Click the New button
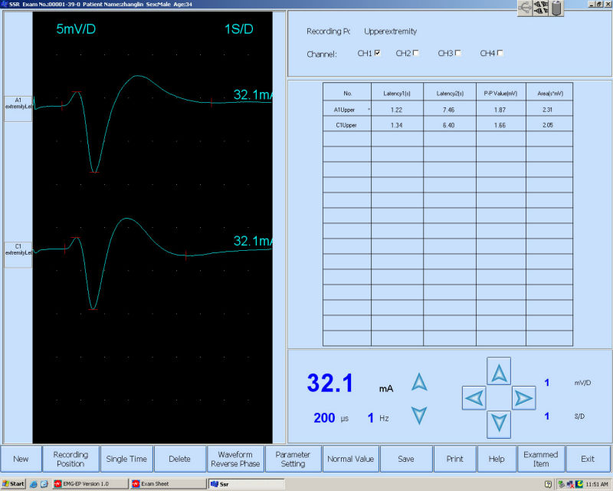Screen dimensions: 613x491 (21, 459)
